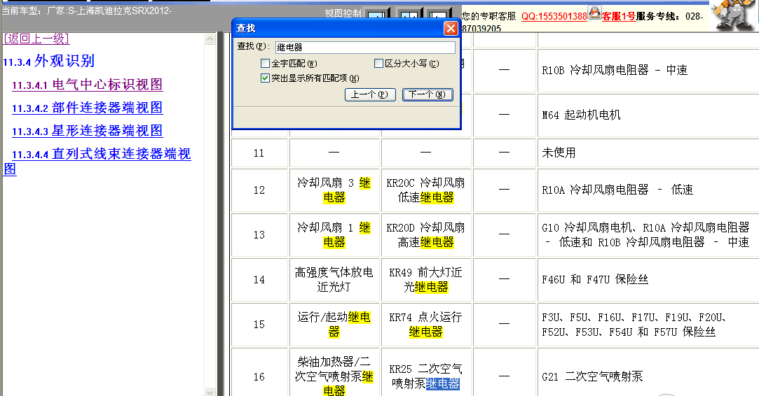Click cell M64 起动机电机

(x=648, y=115)
